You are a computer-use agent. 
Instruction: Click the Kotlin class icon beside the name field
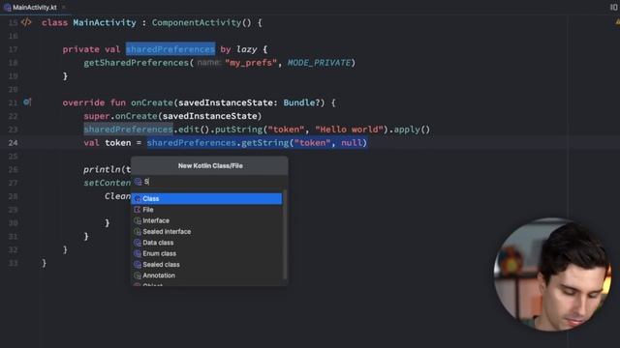[138, 182]
